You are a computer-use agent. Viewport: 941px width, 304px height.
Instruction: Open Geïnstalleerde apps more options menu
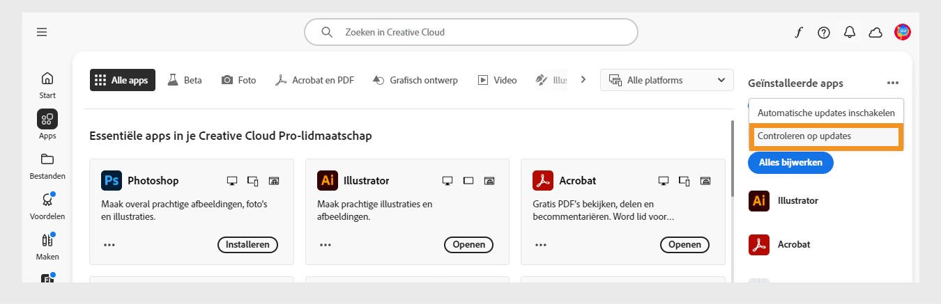(893, 83)
